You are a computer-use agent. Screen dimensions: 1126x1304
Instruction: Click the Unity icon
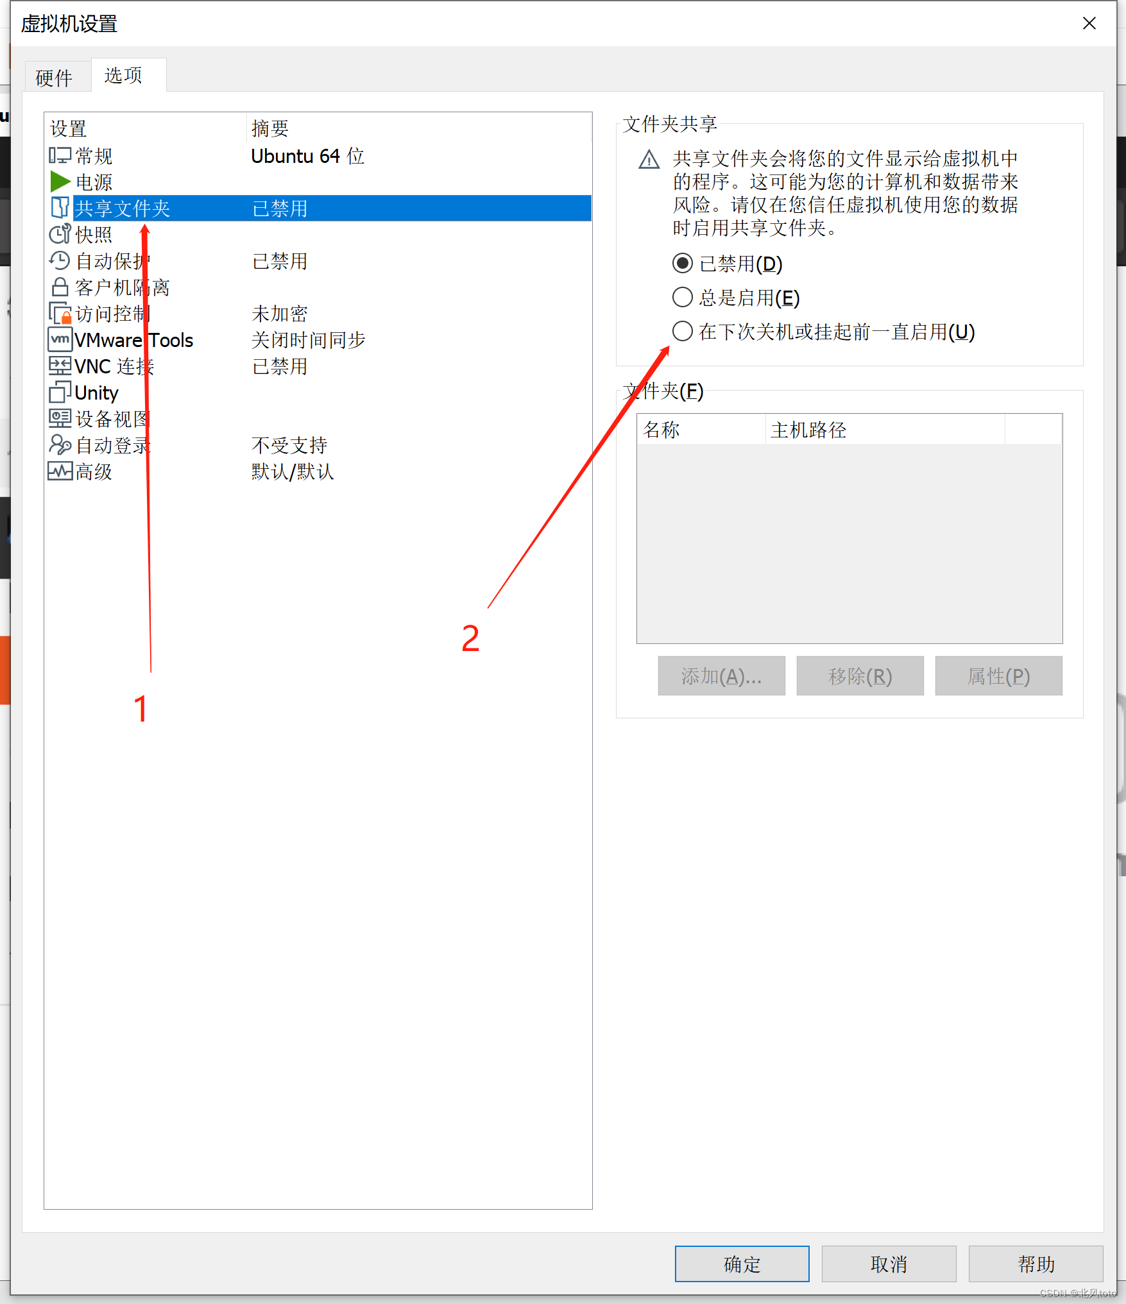[x=60, y=392]
